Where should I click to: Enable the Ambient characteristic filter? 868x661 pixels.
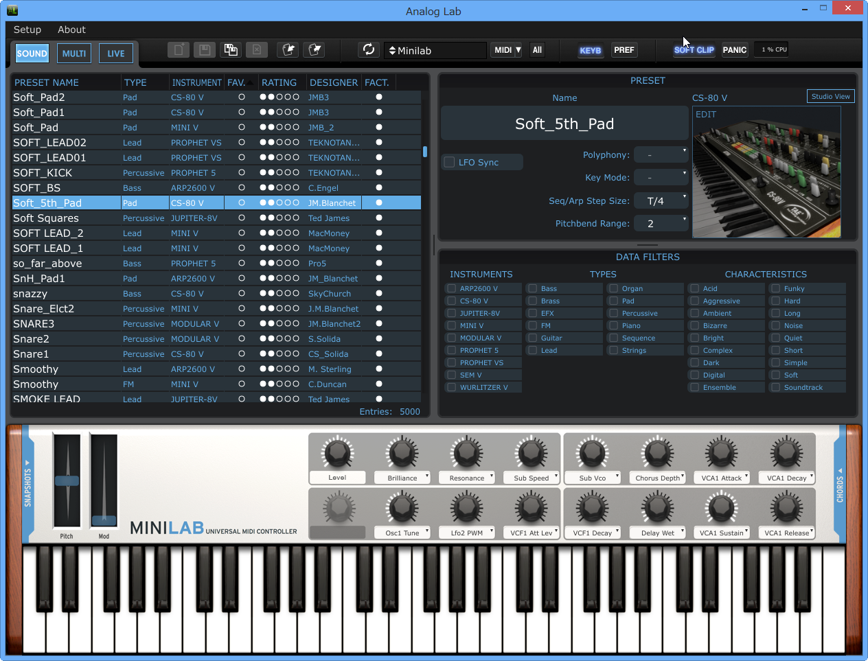coord(695,314)
